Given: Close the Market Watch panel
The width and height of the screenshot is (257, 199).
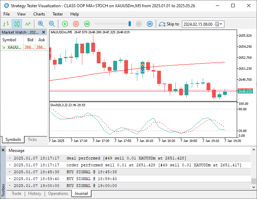Looking at the screenshot, I should point(44,32).
